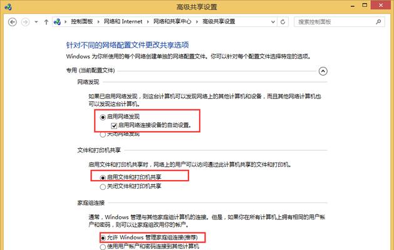Select 关闭文件和打印机共享 radio button
This screenshot has width=394, height=250.
(x=103, y=187)
